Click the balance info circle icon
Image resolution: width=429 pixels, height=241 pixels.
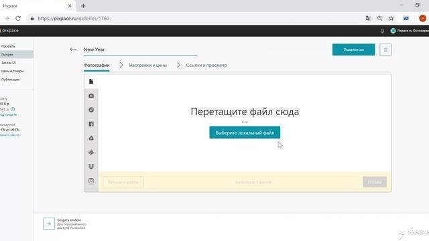(x=13, y=109)
